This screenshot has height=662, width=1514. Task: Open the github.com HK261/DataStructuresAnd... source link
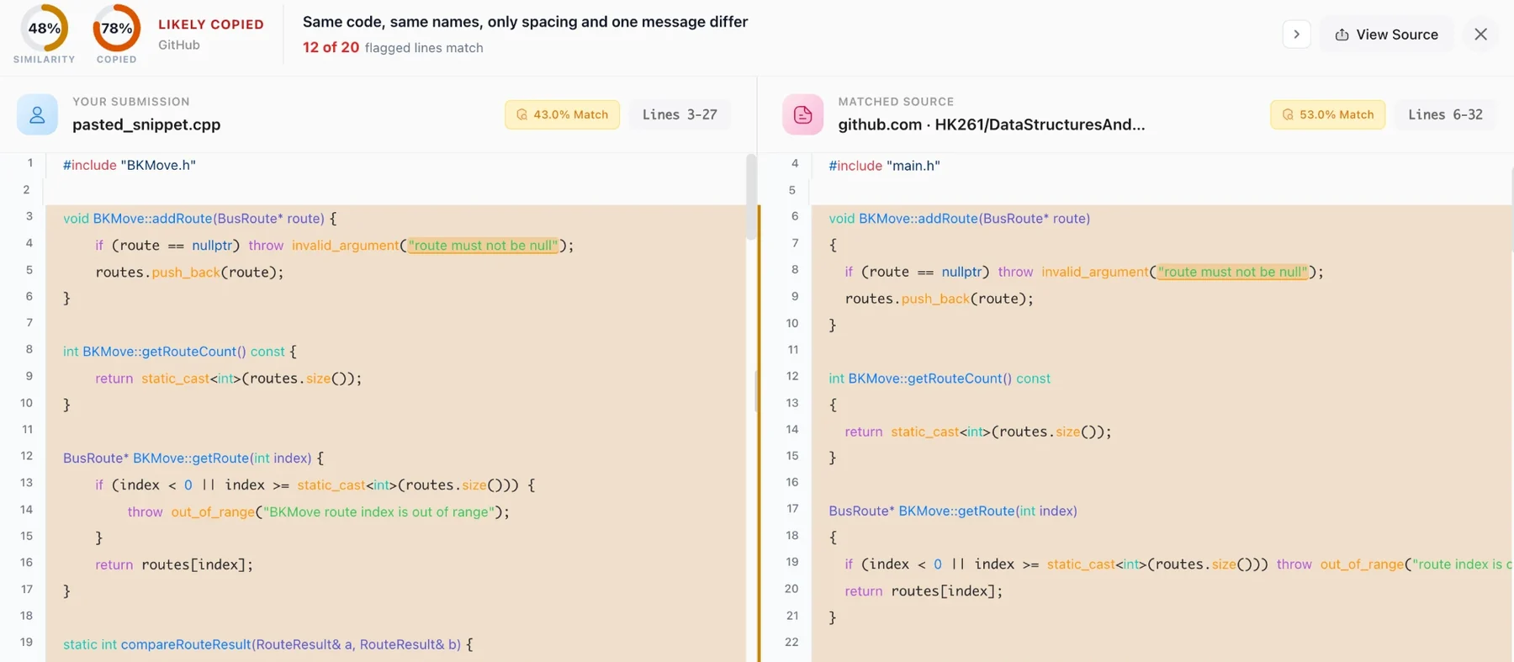point(991,124)
